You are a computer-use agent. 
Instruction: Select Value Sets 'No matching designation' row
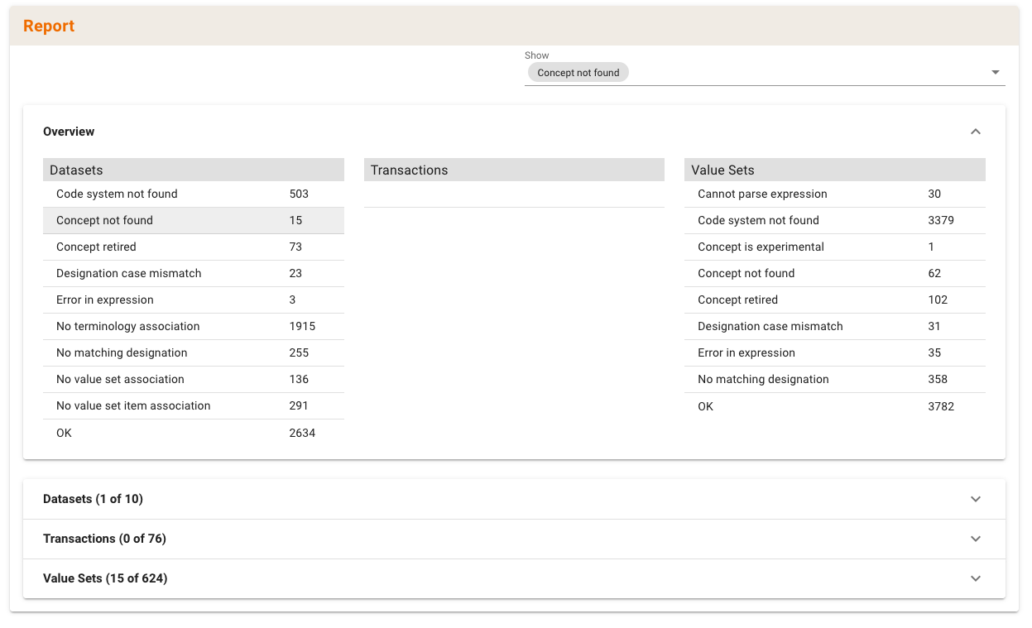pyautogui.click(x=834, y=379)
